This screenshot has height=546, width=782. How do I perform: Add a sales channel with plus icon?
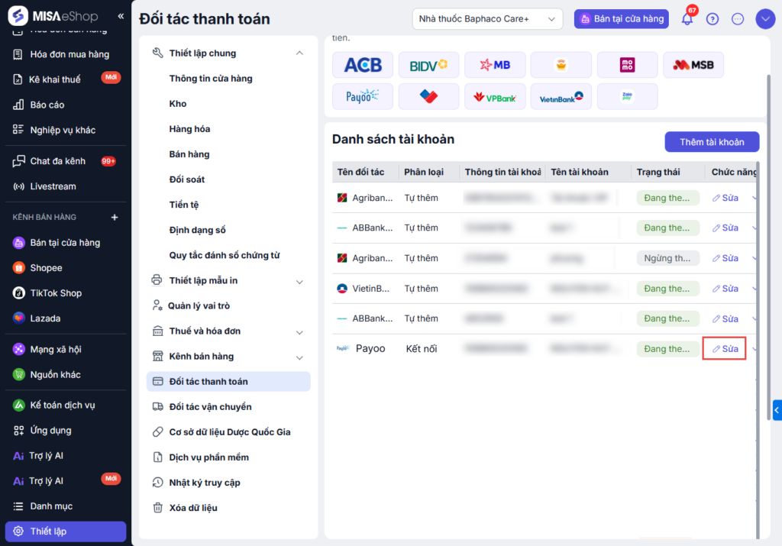tap(115, 218)
